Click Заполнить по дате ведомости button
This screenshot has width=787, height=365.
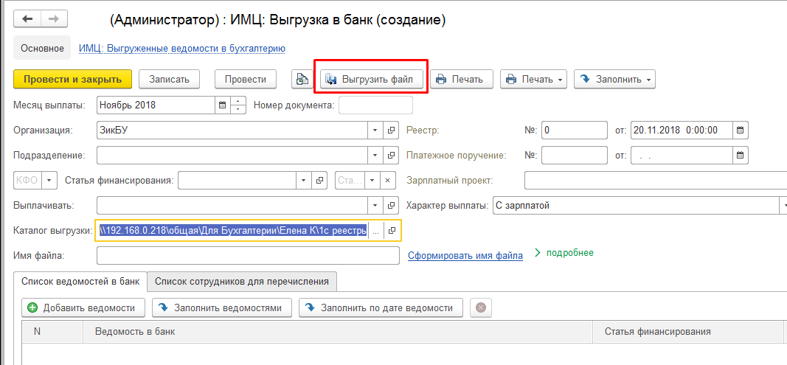click(x=381, y=307)
